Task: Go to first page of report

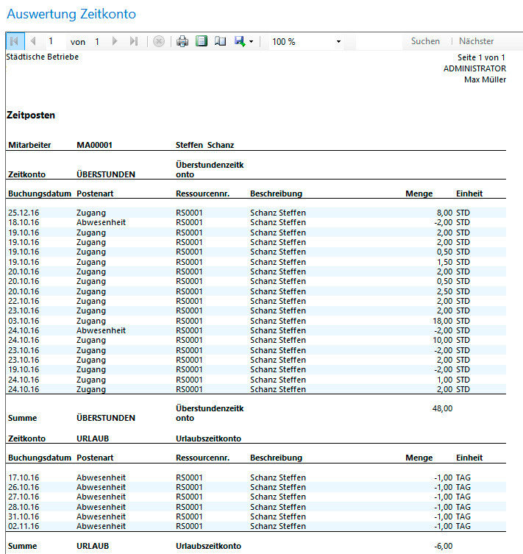Action: pos(14,41)
